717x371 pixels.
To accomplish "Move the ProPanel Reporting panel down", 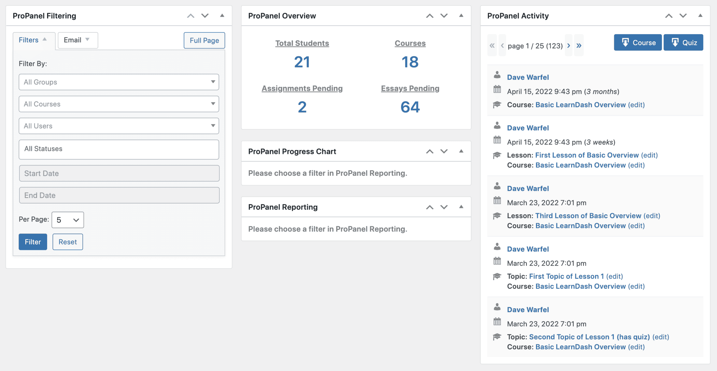I will (x=444, y=207).
